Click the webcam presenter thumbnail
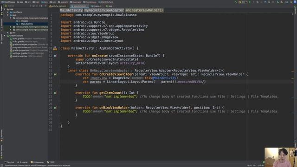 coord(281,157)
